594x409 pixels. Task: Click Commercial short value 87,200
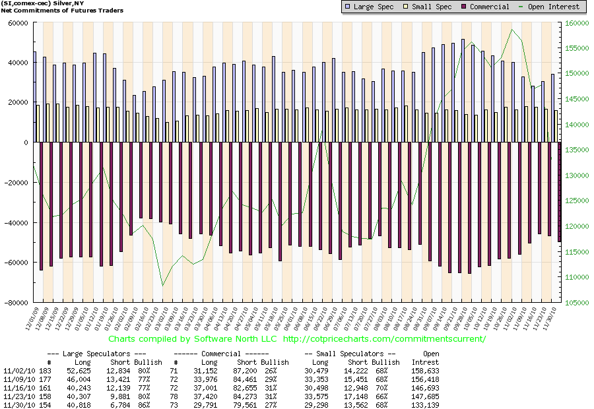coord(245,371)
